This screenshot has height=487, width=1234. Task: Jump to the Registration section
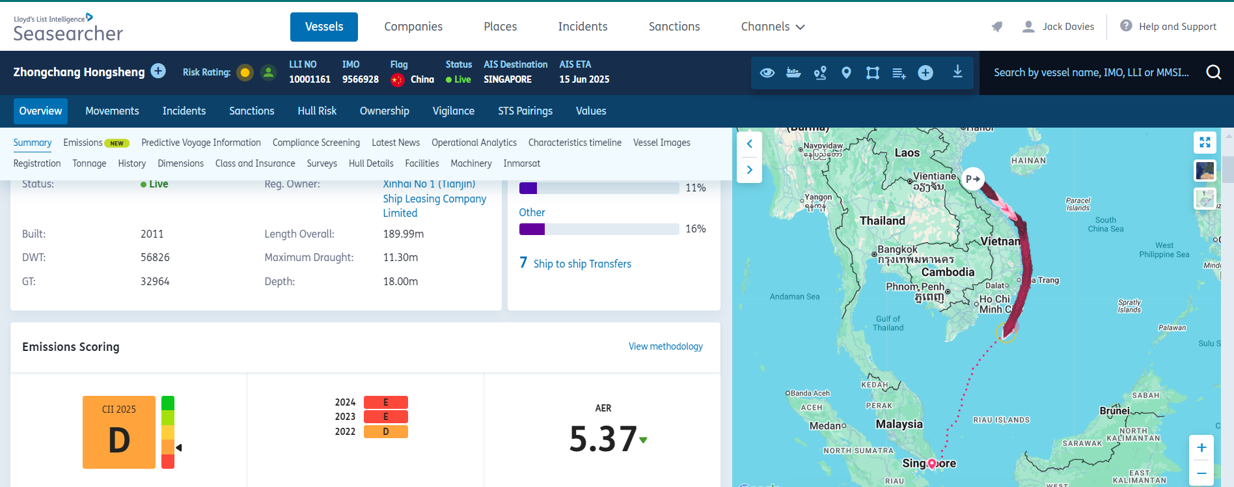point(37,163)
